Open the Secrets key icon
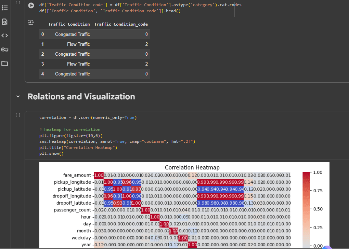This screenshot has width=349, height=249. tap(5, 50)
